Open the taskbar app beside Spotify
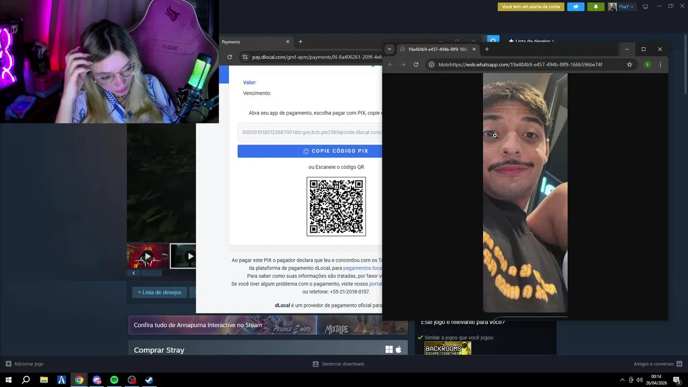The image size is (688, 387). (132, 380)
